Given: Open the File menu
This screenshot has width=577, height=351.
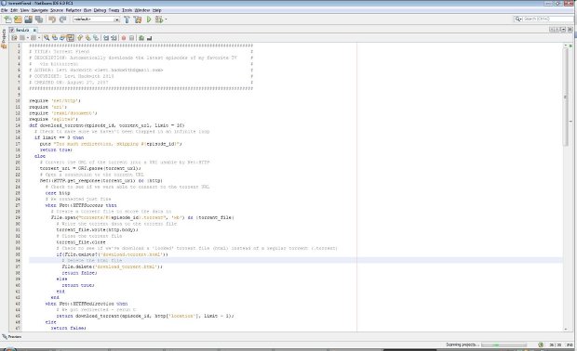Looking at the screenshot, I should 4,10.
